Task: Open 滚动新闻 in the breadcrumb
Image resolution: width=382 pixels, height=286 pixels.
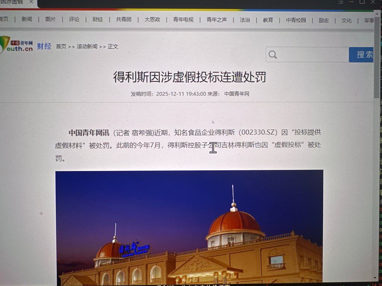Action: (87, 46)
